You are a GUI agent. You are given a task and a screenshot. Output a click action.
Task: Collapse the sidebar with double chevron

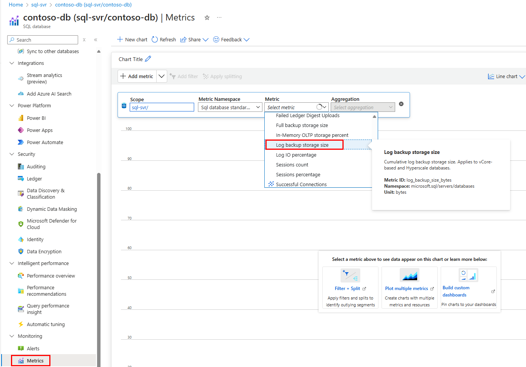click(x=96, y=40)
